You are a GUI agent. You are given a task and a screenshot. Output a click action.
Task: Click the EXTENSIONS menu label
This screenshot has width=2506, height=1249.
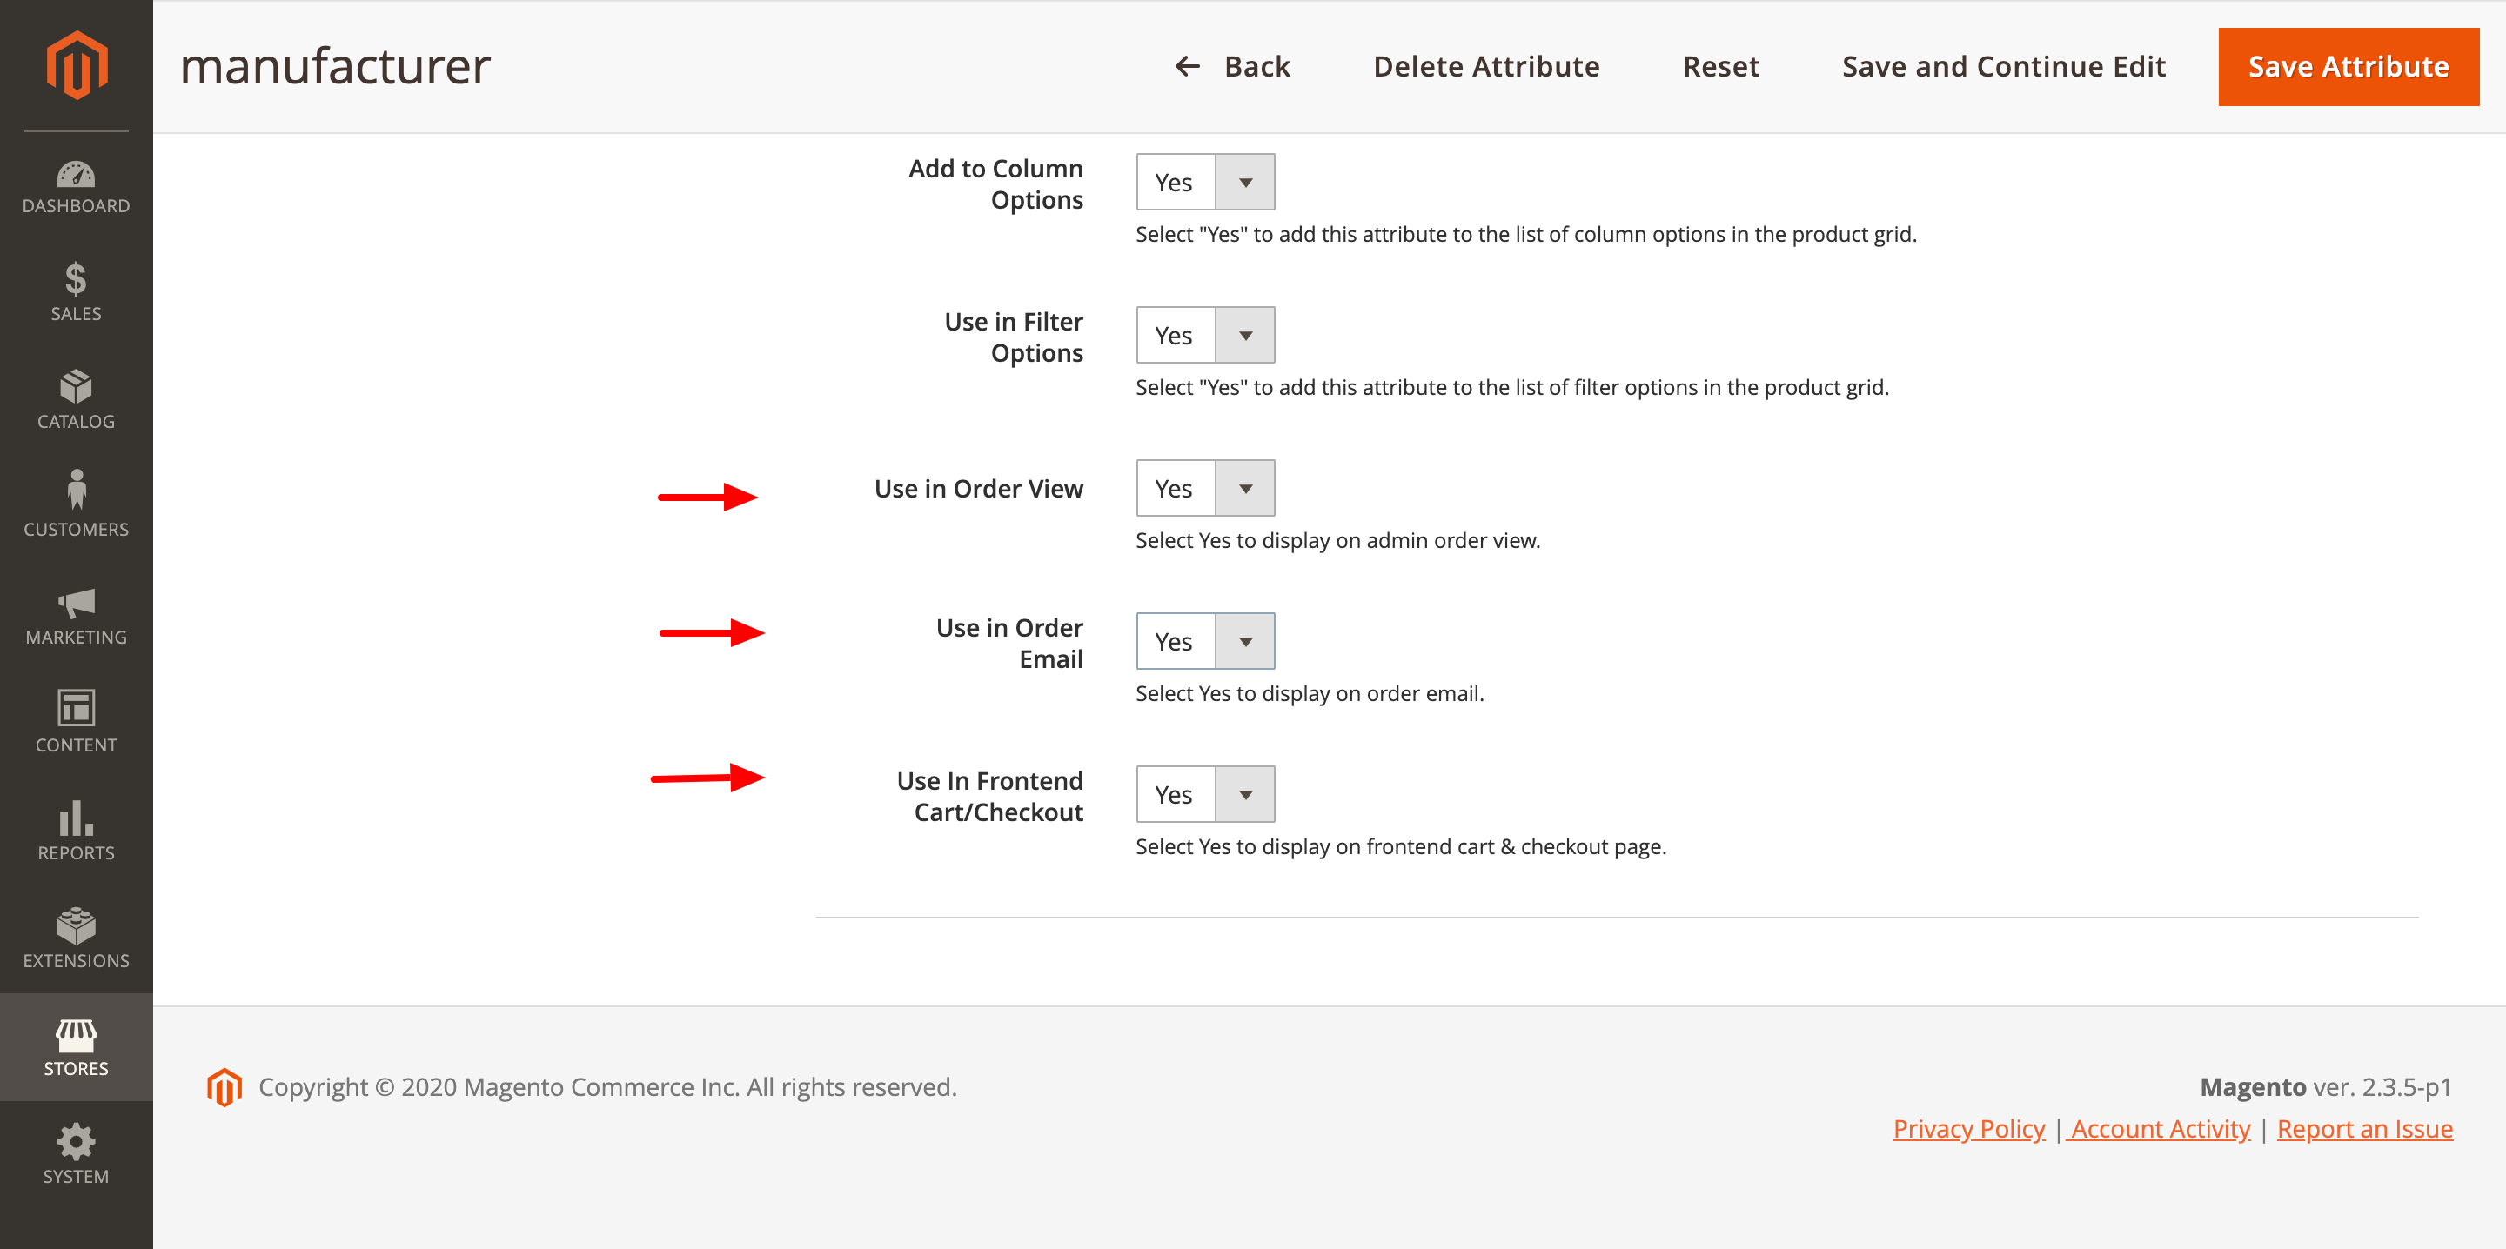(76, 962)
